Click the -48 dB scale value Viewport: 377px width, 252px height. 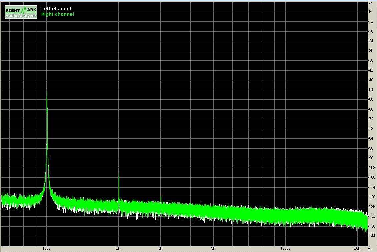tap(371, 80)
